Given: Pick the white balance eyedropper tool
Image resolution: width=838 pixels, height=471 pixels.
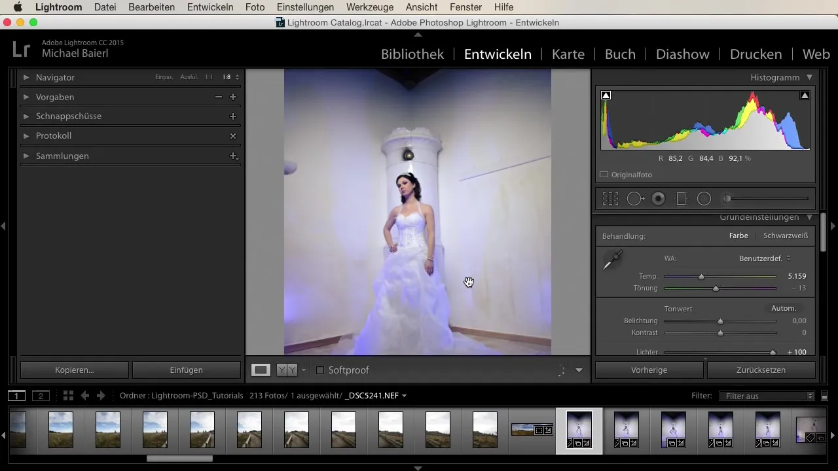Looking at the screenshot, I should pyautogui.click(x=612, y=260).
